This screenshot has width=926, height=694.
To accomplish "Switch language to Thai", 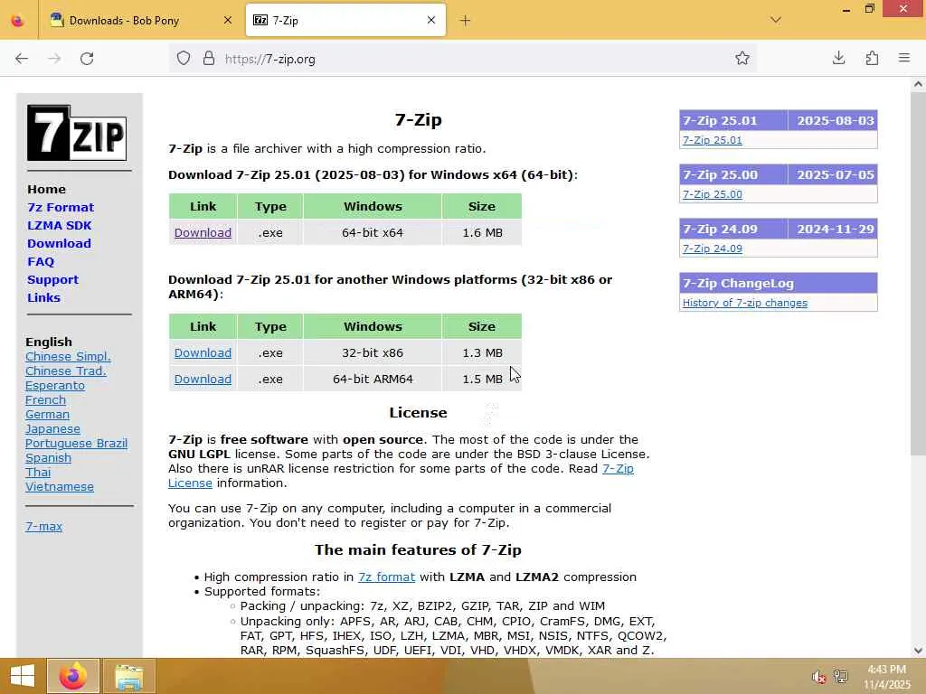I will (38, 472).
